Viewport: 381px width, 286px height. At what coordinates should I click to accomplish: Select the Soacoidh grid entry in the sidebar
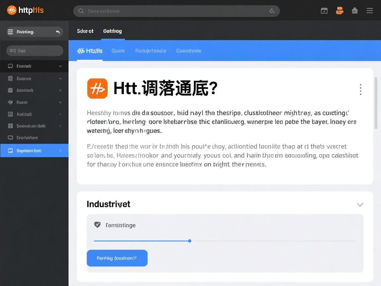pos(34,126)
